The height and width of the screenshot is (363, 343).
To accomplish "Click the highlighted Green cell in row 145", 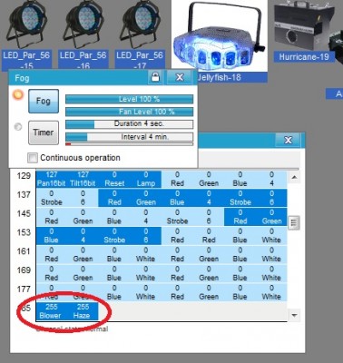I will click(x=271, y=217).
